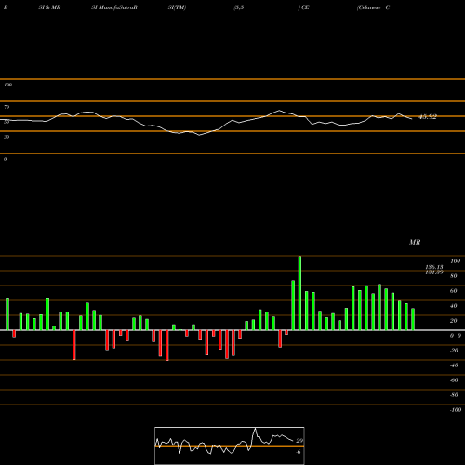This screenshot has width=465, height=465.
Task: Click the value -6 in mini chart
Action: pyautogui.click(x=299, y=452)
